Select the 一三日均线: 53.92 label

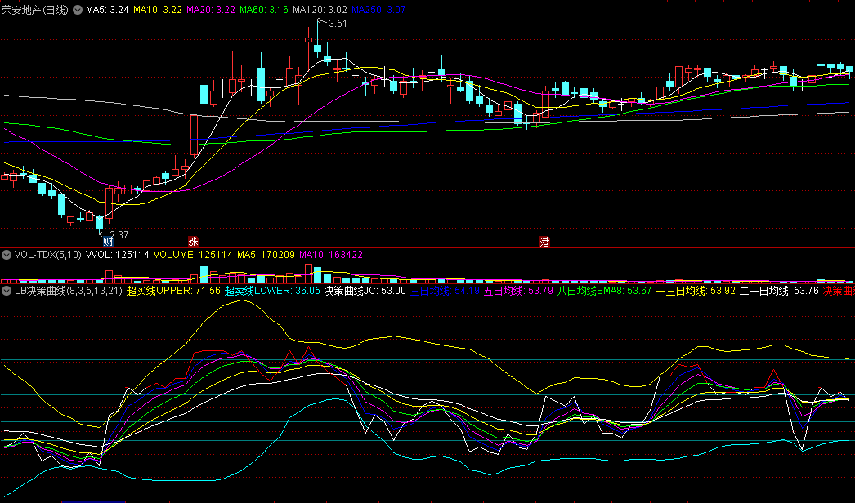point(696,291)
